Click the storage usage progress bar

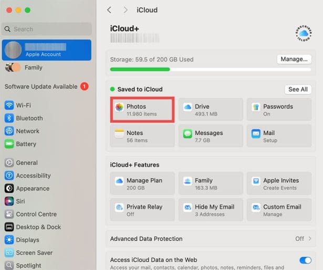pyautogui.click(x=211, y=69)
